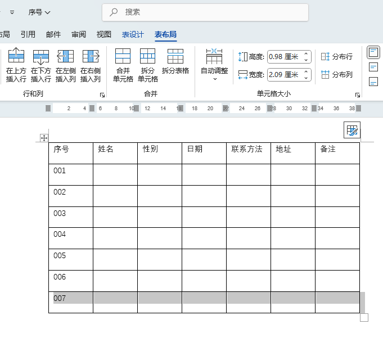
Task: Open the 邮件 tab
Action: pyautogui.click(x=53, y=34)
